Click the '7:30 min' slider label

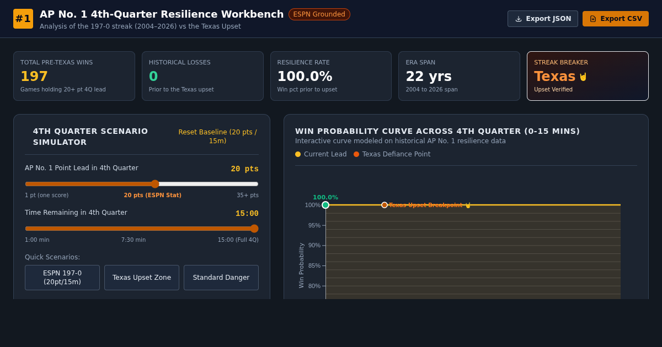134,240
